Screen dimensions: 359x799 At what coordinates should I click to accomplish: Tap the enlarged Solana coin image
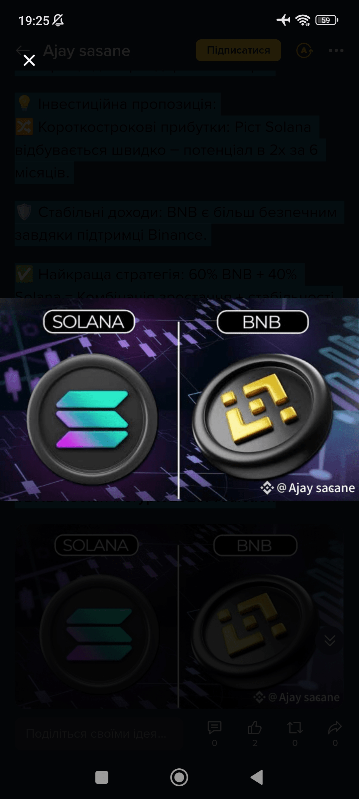point(92,419)
